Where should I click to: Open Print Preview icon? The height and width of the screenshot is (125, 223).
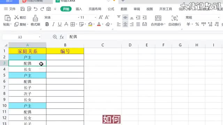point(29,9)
